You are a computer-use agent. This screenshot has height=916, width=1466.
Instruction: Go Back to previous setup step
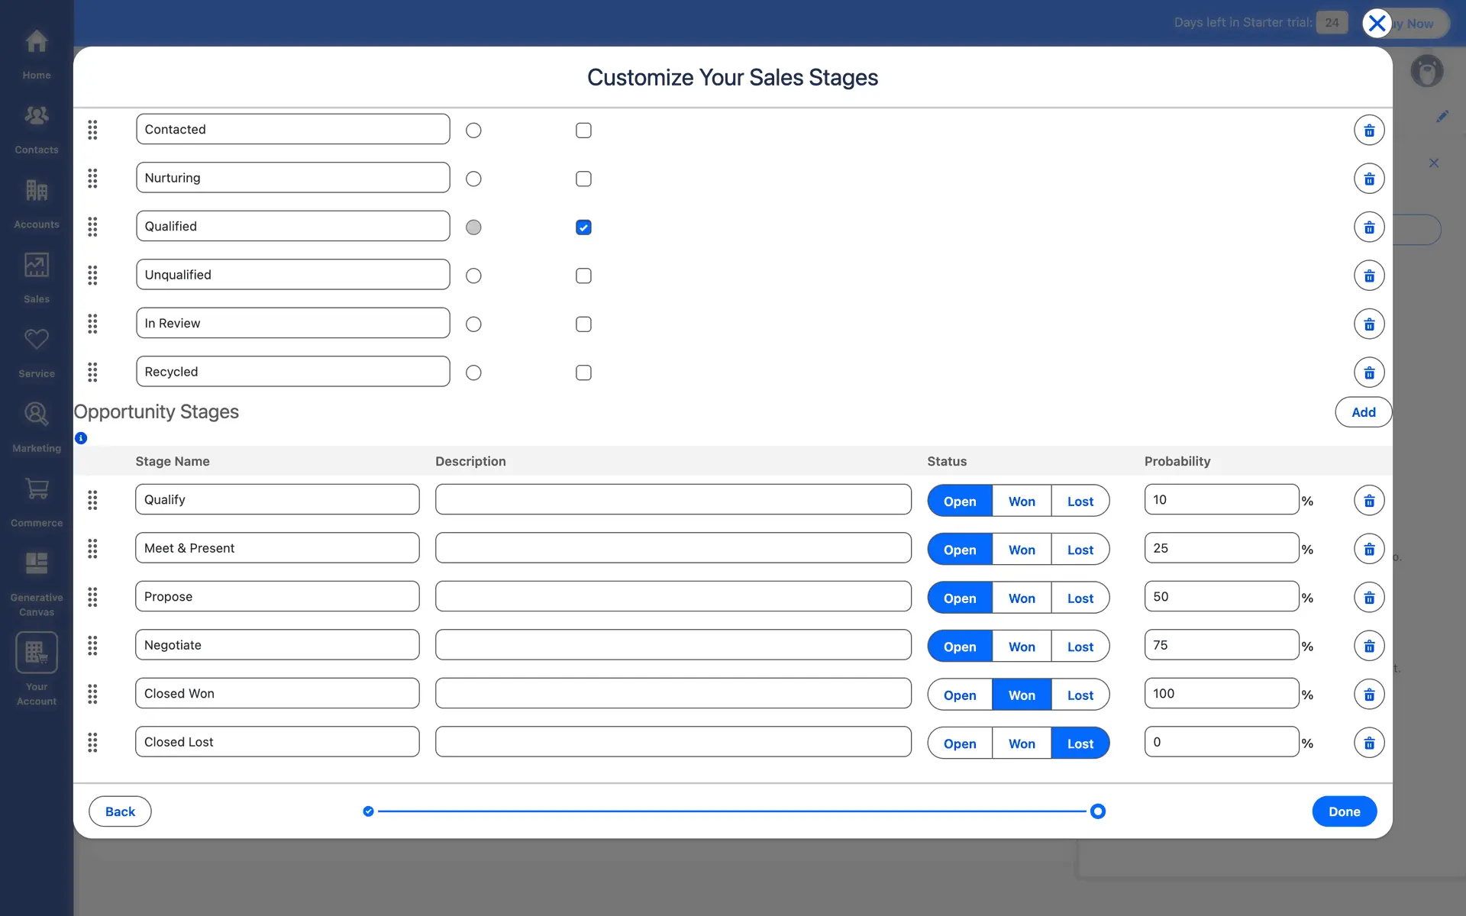tap(120, 811)
